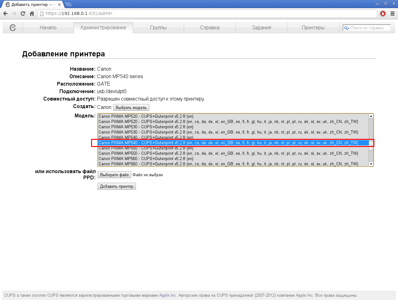This screenshot has width=398, height=302.
Task: Restore down the browser window
Action: (386, 3)
